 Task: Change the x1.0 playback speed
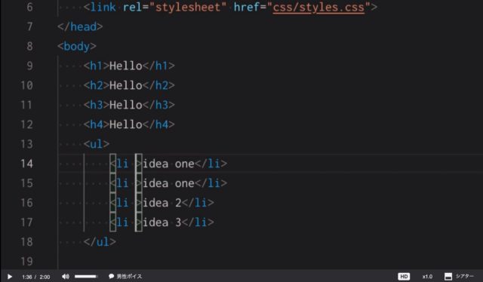coord(427,277)
